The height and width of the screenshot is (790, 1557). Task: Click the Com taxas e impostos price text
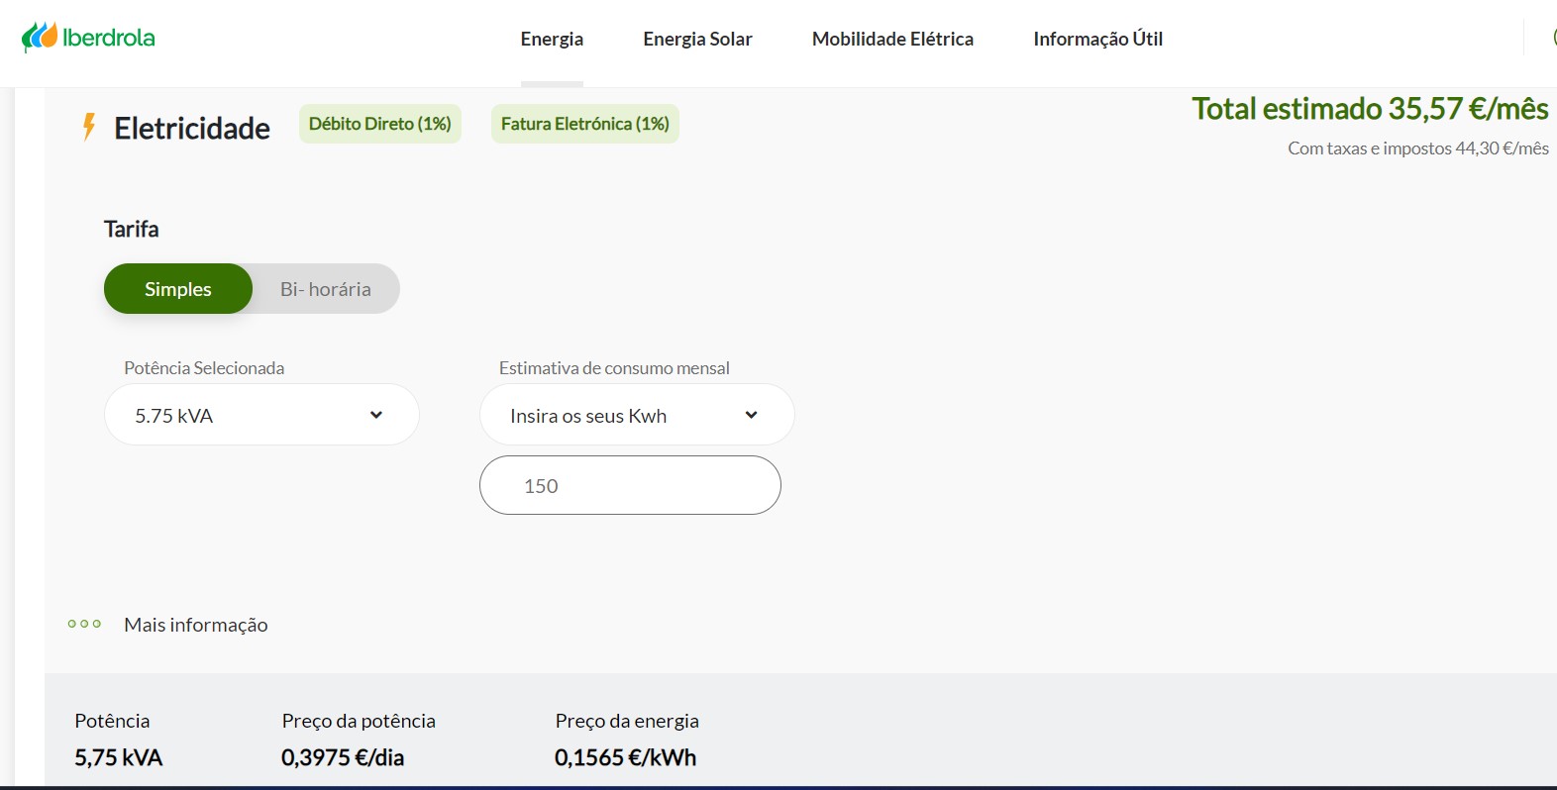point(1417,148)
